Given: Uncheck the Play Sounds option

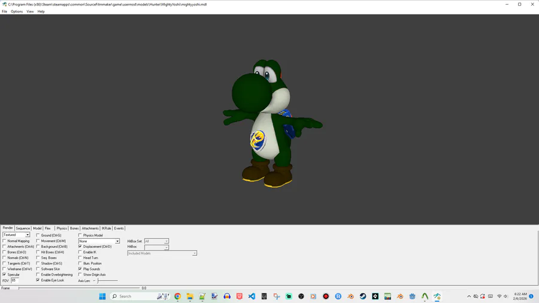Looking at the screenshot, I should pyautogui.click(x=80, y=269).
